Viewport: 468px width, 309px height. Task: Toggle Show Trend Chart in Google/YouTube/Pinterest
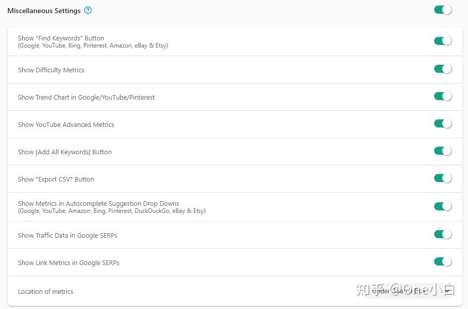(x=442, y=96)
